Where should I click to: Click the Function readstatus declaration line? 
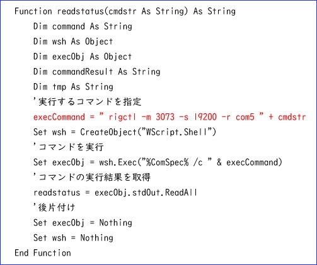(125, 11)
